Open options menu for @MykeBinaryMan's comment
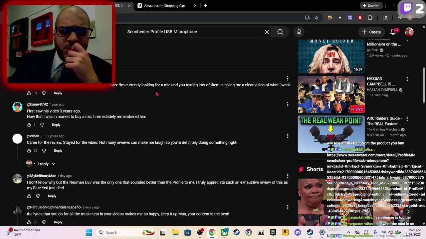 pyautogui.click(x=288, y=176)
